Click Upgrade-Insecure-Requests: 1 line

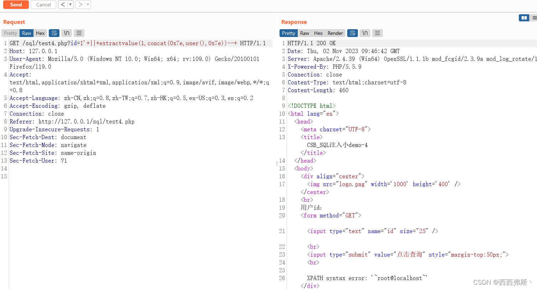54,130
